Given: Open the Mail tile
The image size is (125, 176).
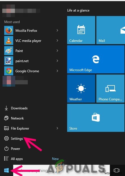Looking at the screenshot, I should click(111, 30).
